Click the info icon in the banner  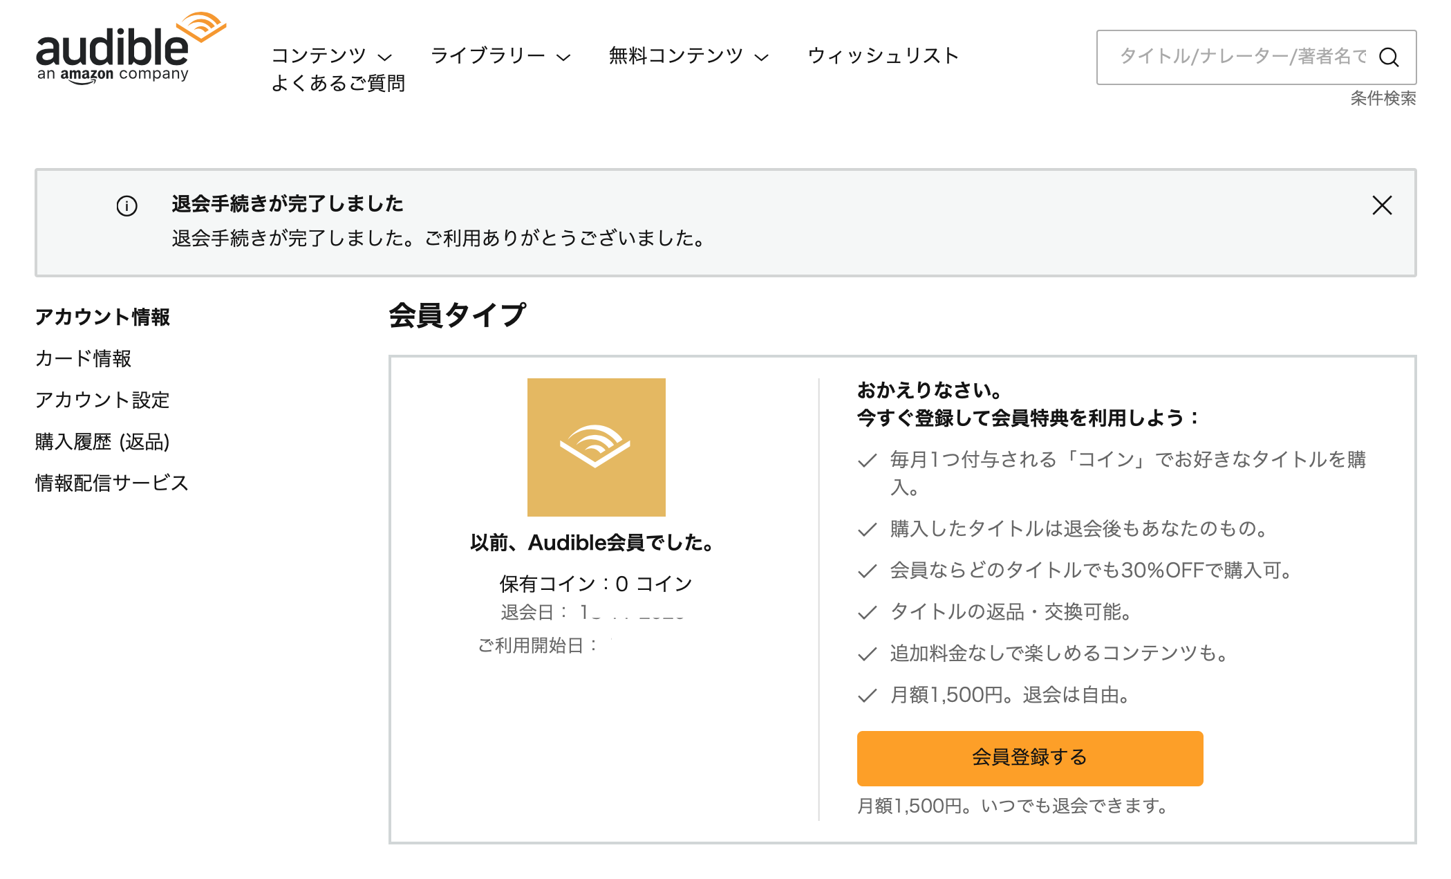coord(127,205)
